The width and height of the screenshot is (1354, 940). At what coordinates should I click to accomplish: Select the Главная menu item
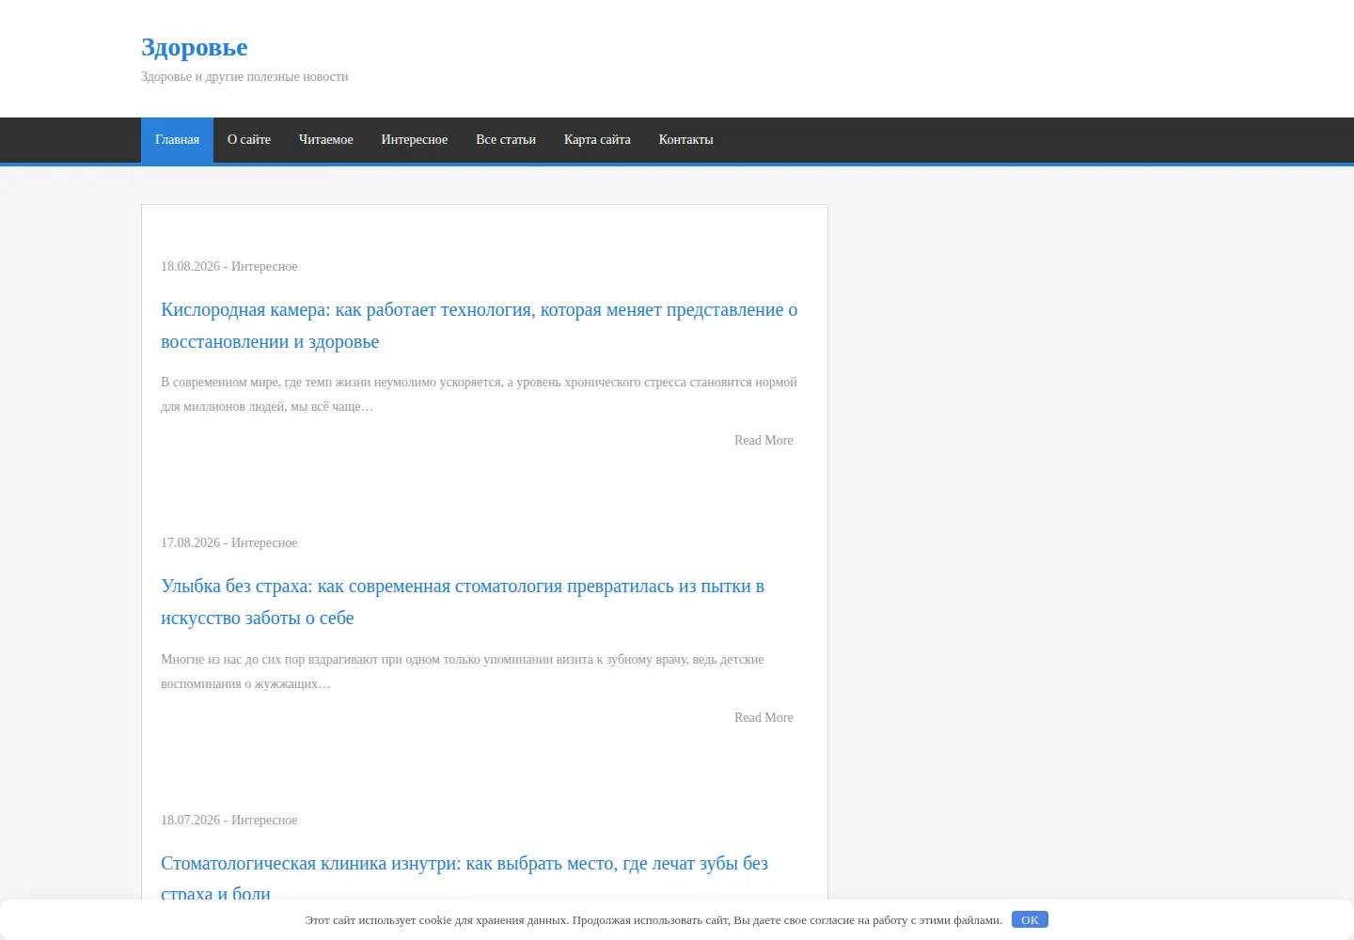click(177, 140)
